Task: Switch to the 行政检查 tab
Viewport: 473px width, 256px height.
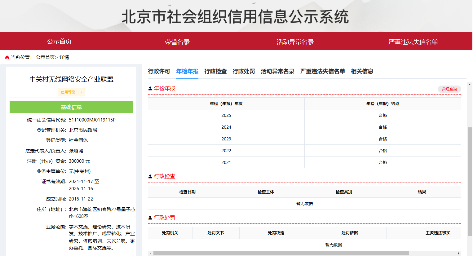Action: coord(215,71)
